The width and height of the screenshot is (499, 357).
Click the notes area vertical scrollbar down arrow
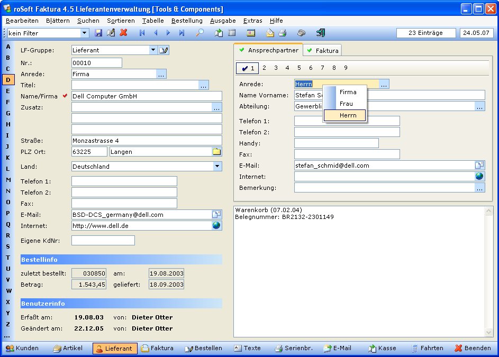488,333
